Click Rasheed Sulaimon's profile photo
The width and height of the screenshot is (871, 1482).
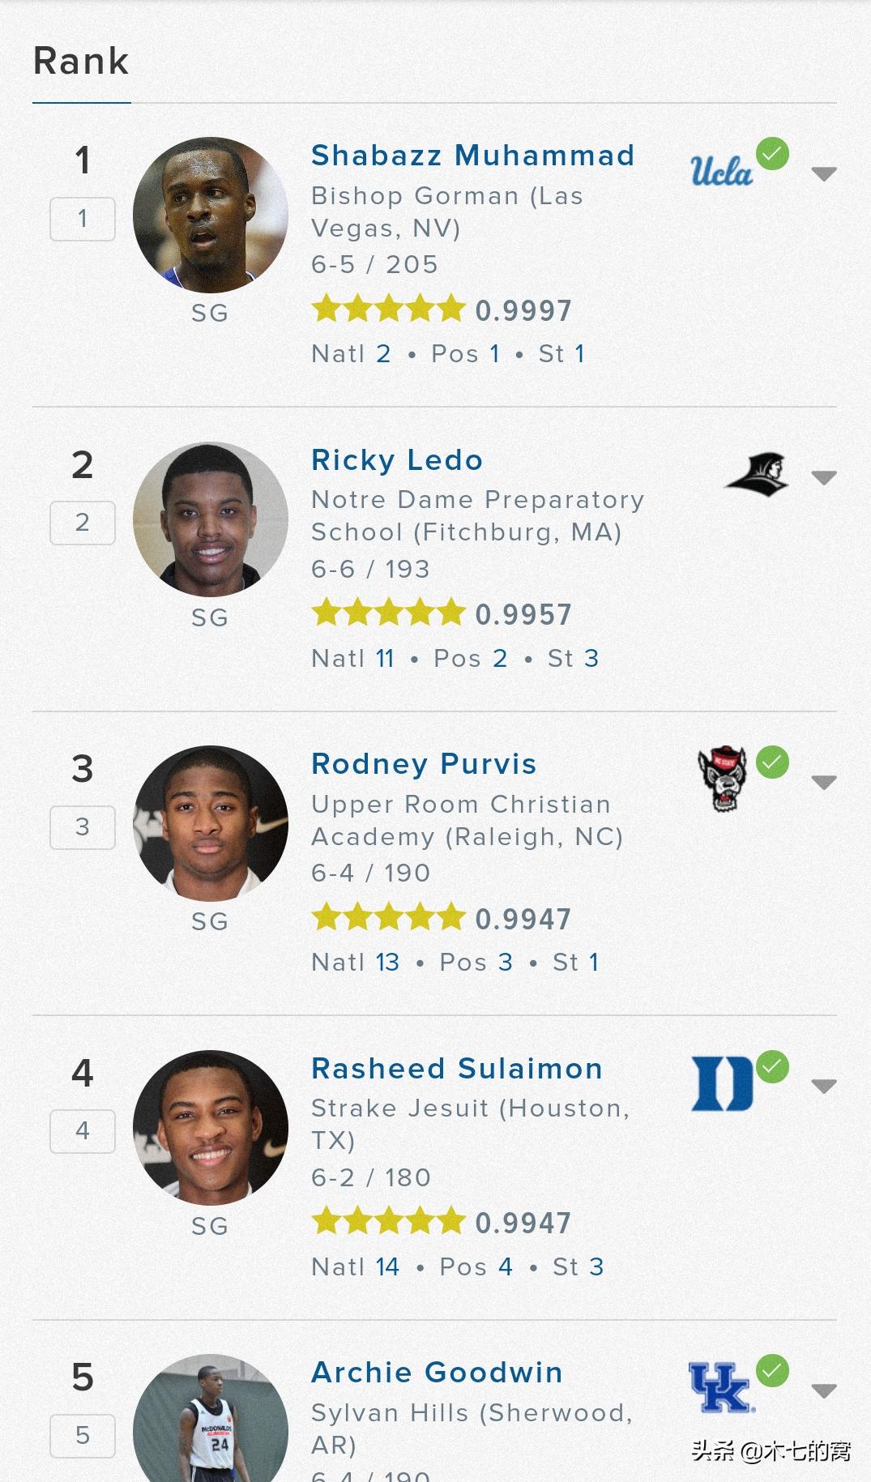point(211,1128)
